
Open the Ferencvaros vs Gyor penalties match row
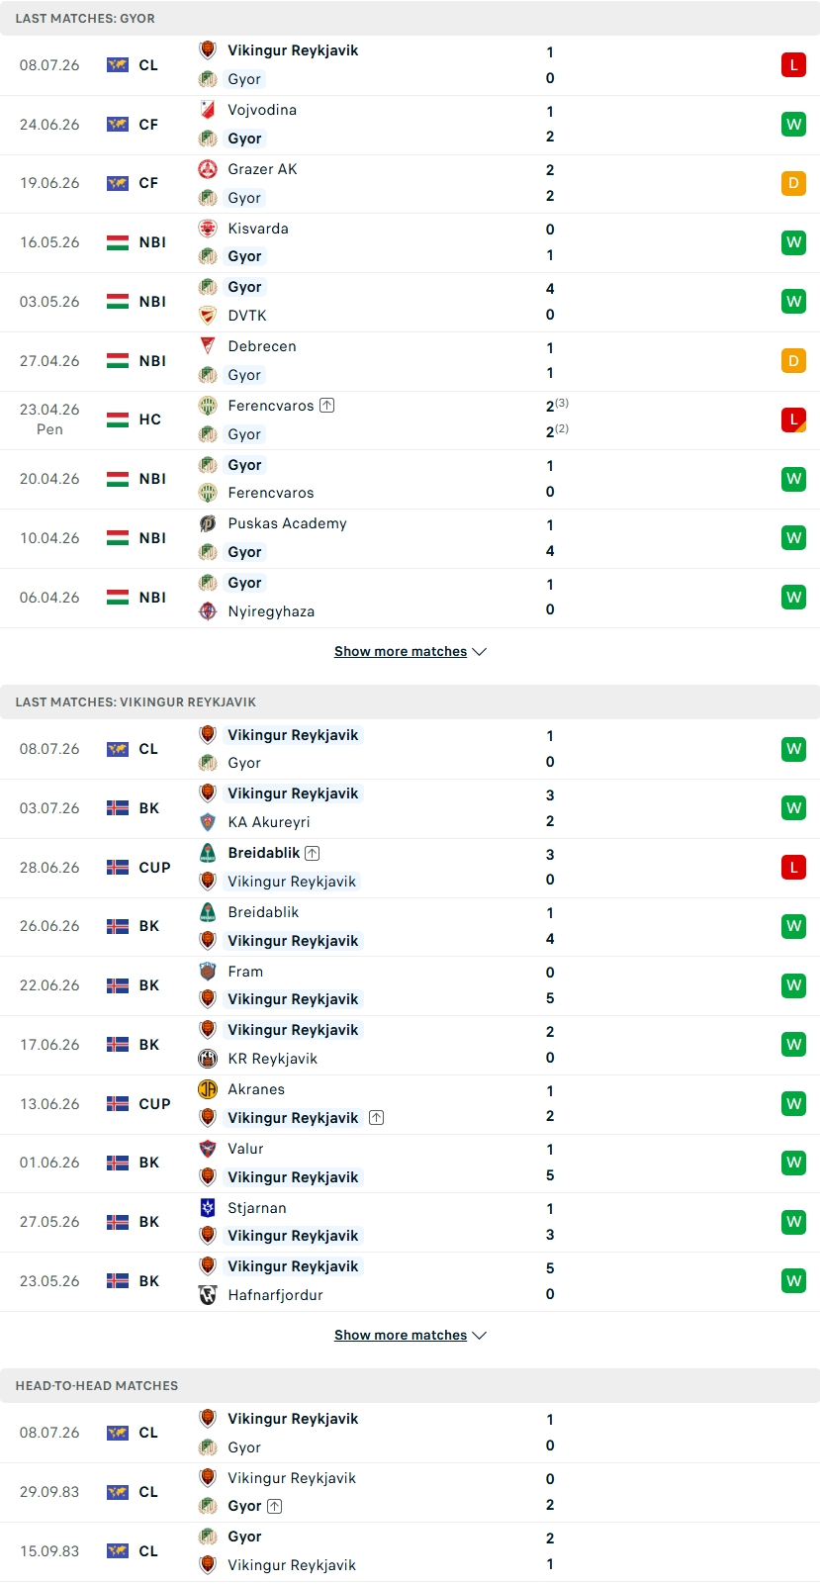point(410,420)
